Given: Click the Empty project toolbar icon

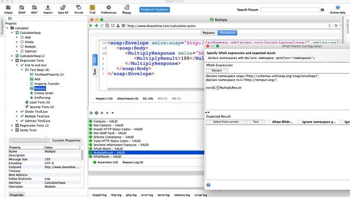Looking at the screenshot, I should tap(8, 10).
